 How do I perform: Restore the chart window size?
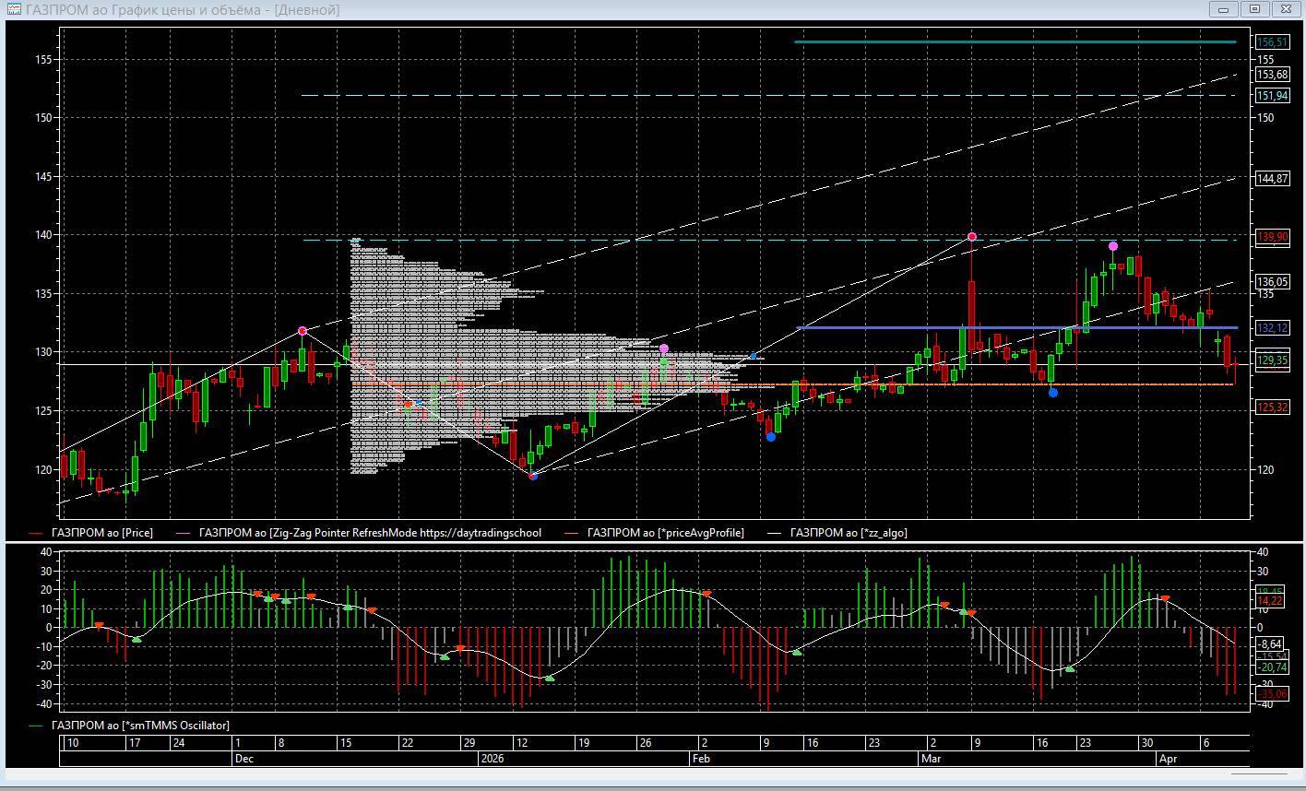(1254, 9)
